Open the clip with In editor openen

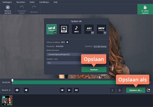tap(145, 9)
